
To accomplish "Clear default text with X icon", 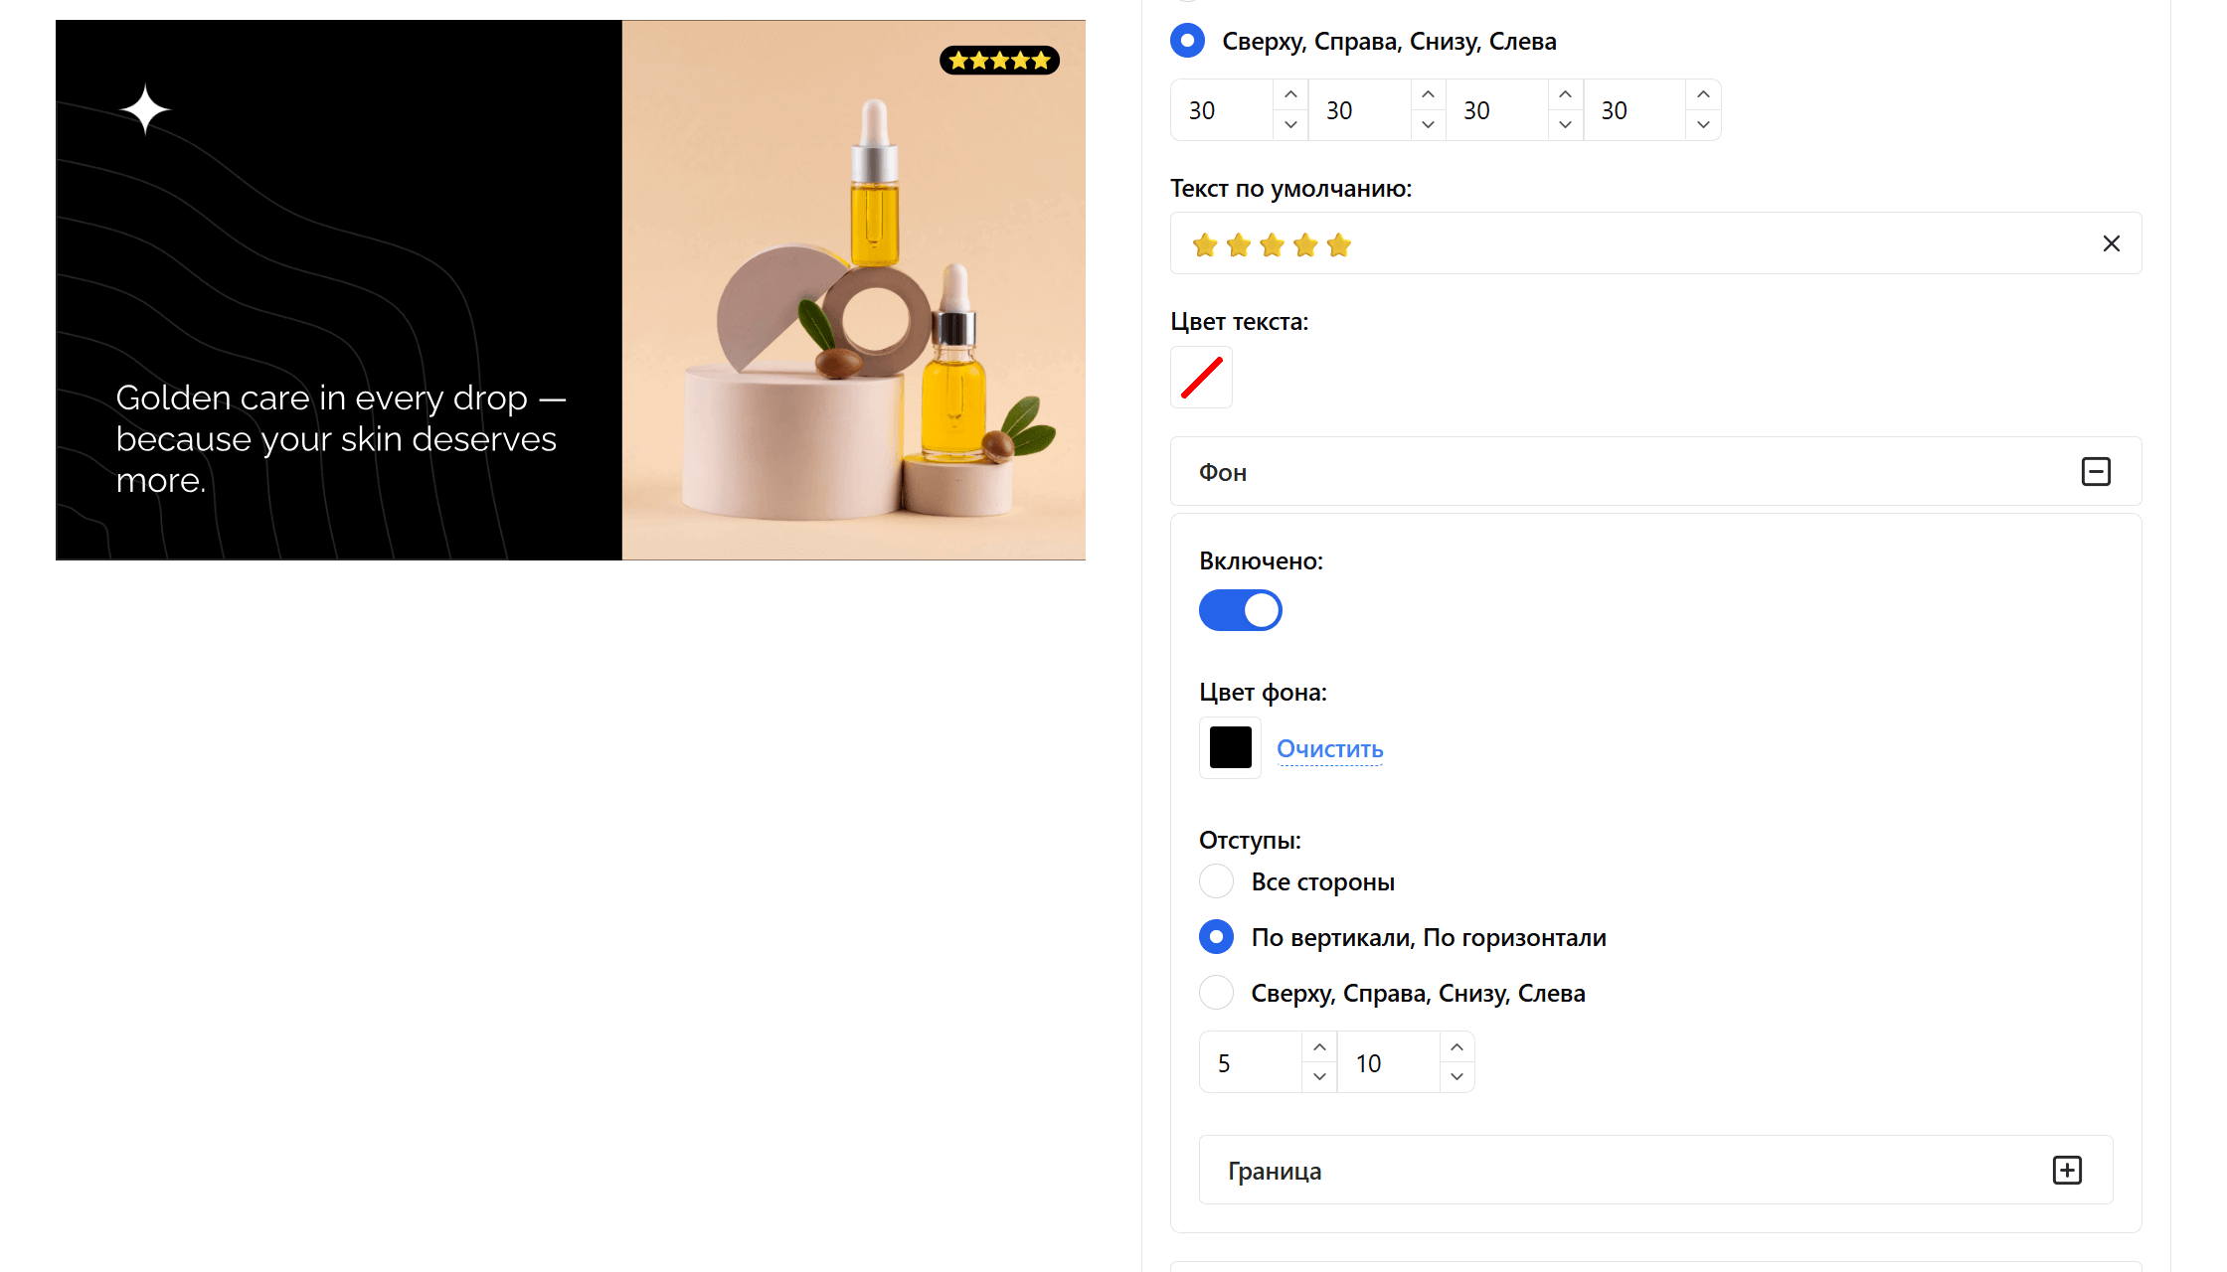I will click(2111, 243).
